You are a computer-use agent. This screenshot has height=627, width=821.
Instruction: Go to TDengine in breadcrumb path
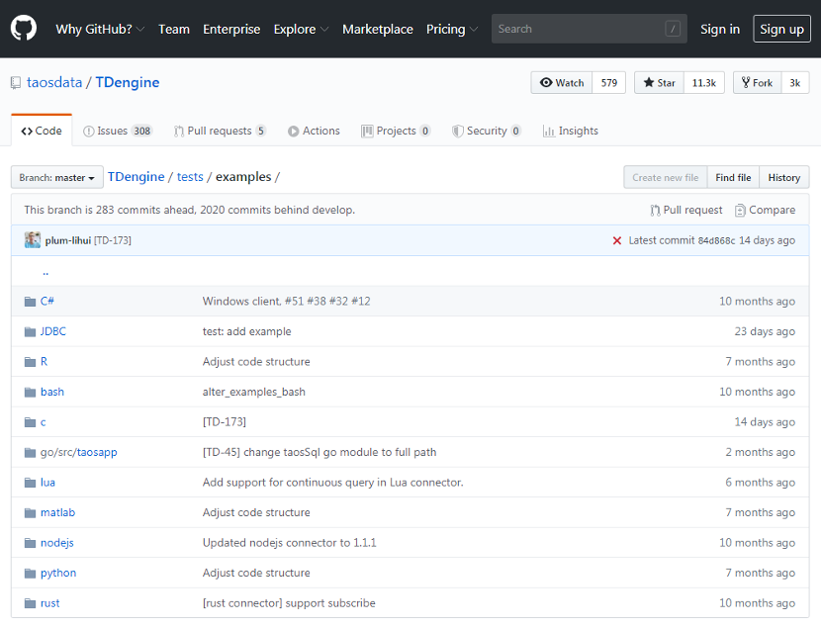[137, 177]
